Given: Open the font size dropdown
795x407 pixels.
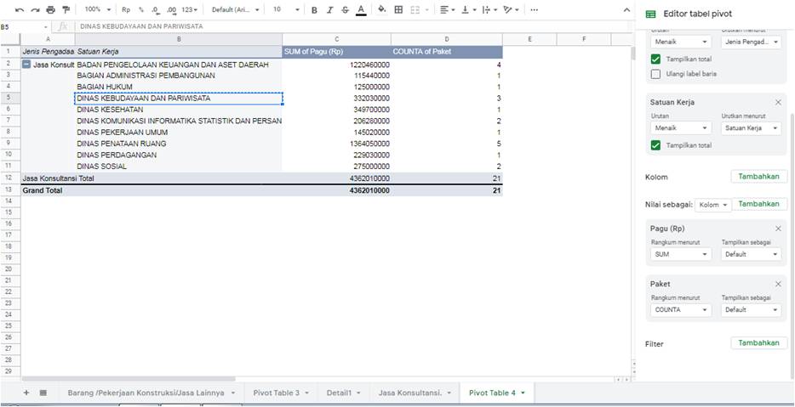Looking at the screenshot, I should click(286, 9).
